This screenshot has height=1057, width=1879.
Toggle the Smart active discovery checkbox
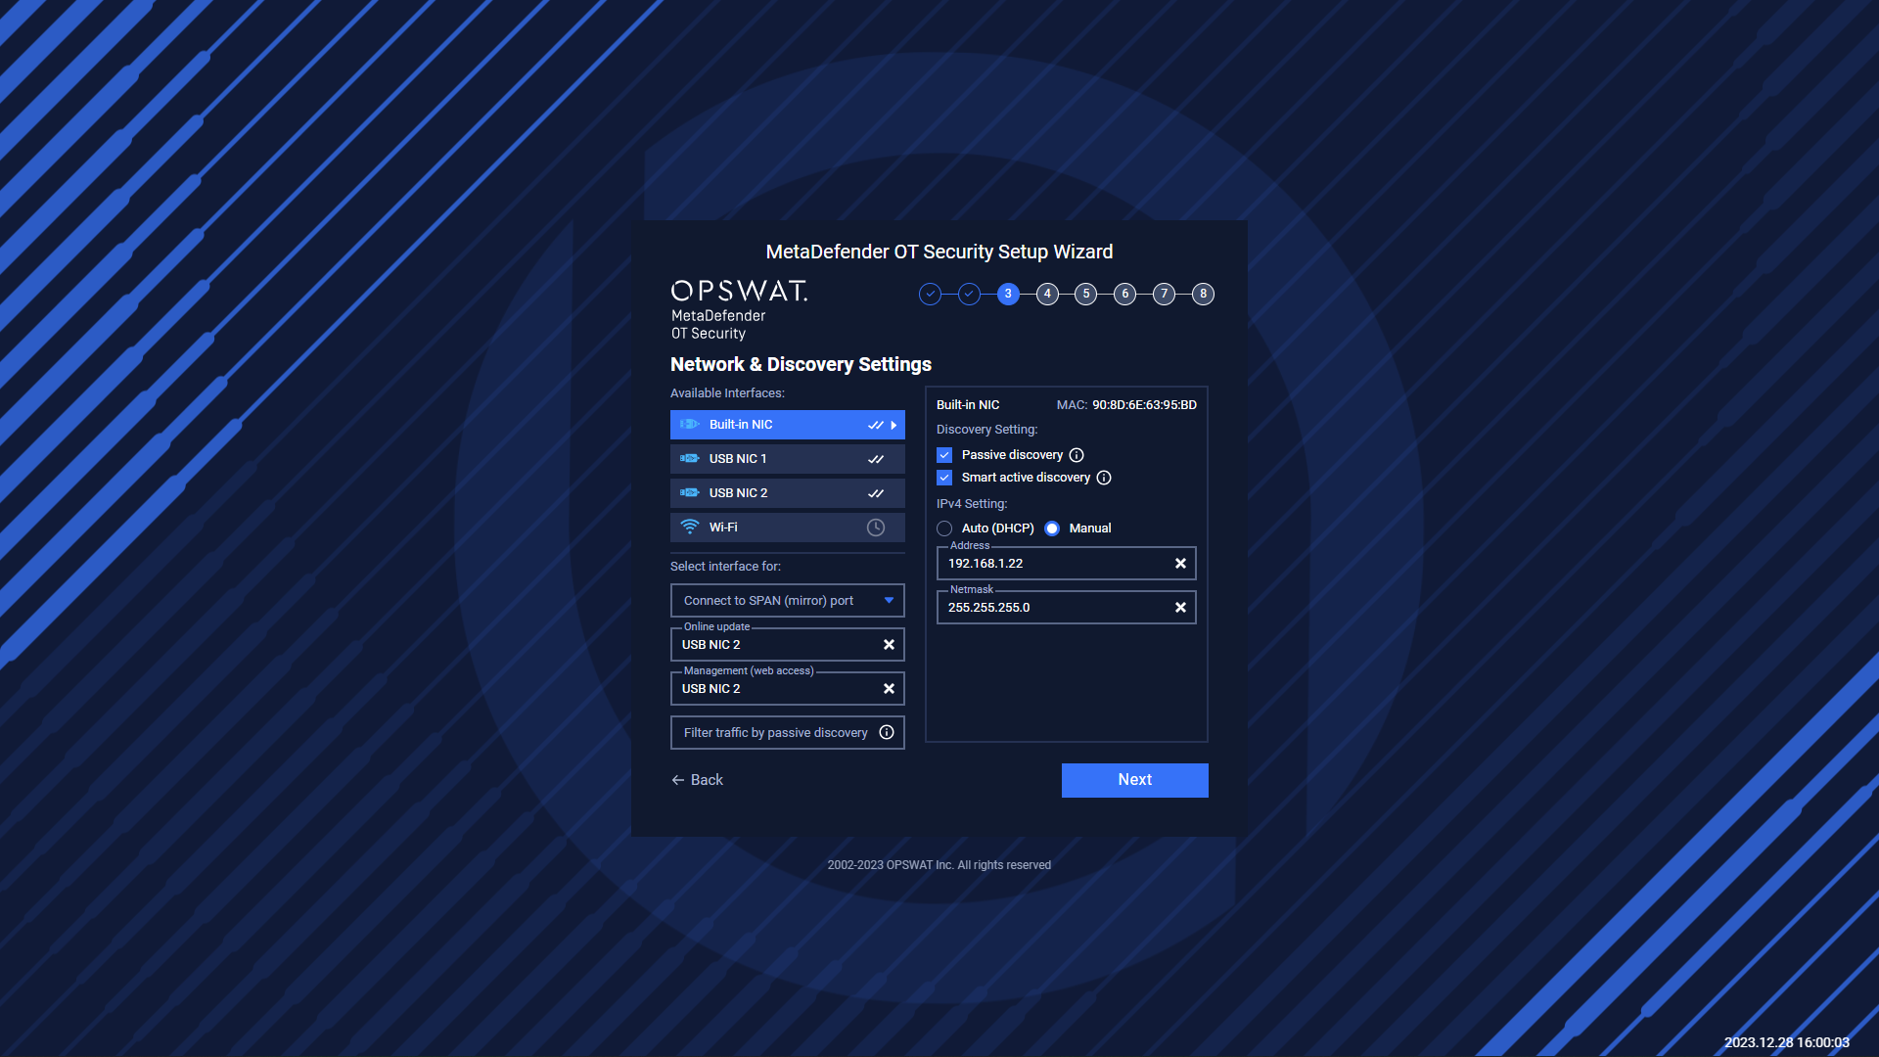[x=944, y=478]
